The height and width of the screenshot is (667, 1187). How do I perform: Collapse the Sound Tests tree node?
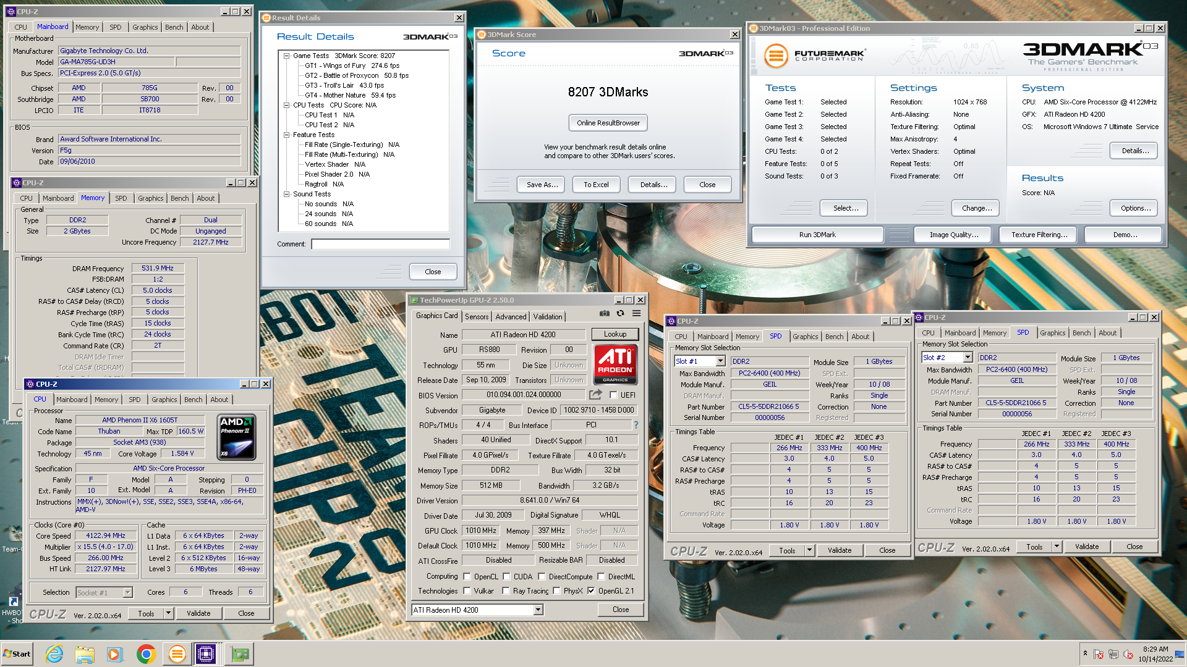pyautogui.click(x=286, y=194)
